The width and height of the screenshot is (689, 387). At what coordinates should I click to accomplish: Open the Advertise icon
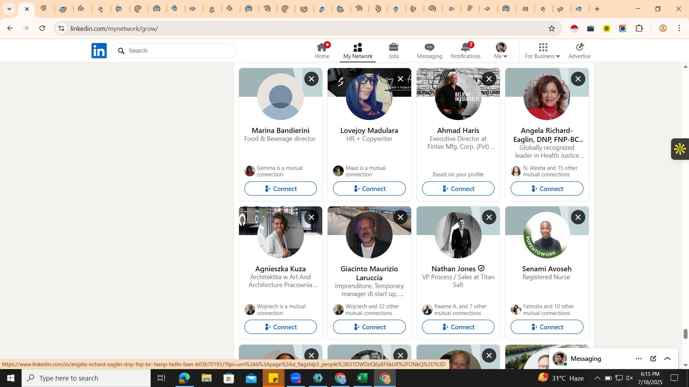tap(580, 51)
